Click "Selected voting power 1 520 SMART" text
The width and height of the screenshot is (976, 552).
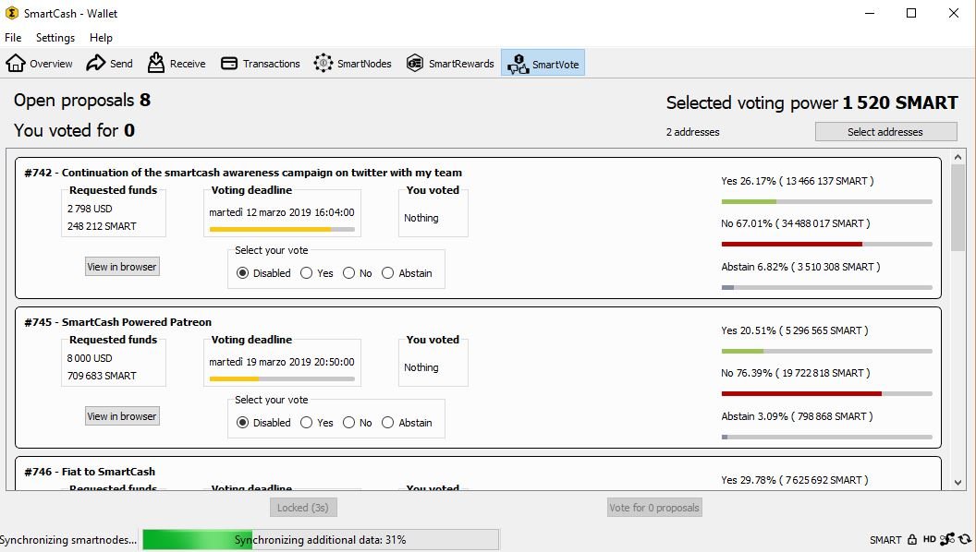811,102
